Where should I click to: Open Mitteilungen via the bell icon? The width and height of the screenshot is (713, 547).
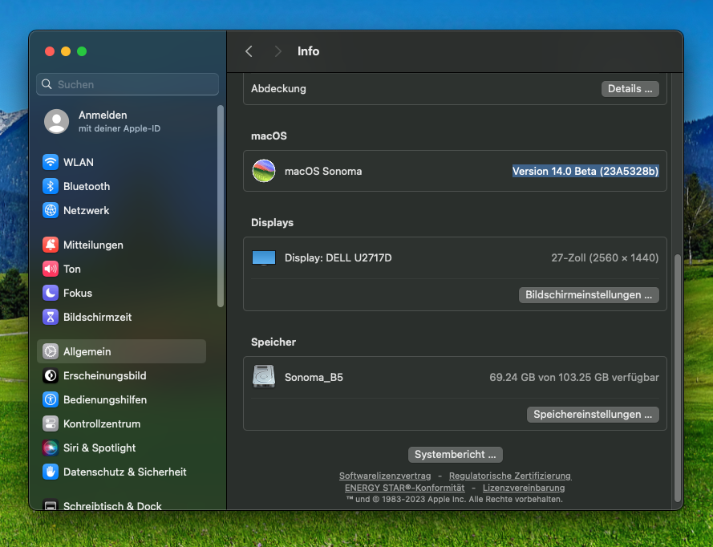coord(51,245)
